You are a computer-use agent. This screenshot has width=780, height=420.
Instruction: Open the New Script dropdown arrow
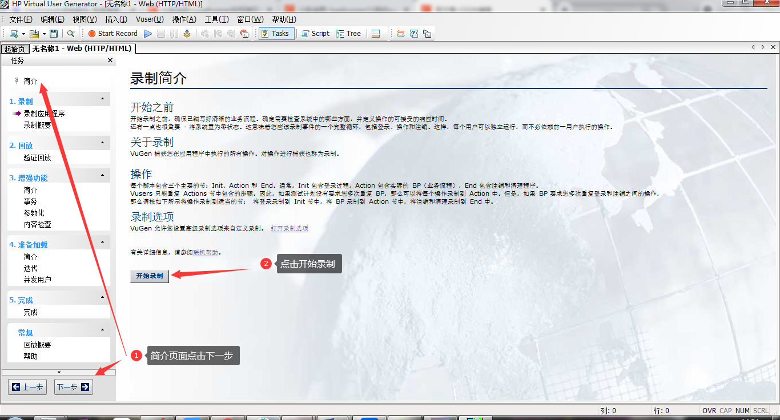[x=23, y=34]
